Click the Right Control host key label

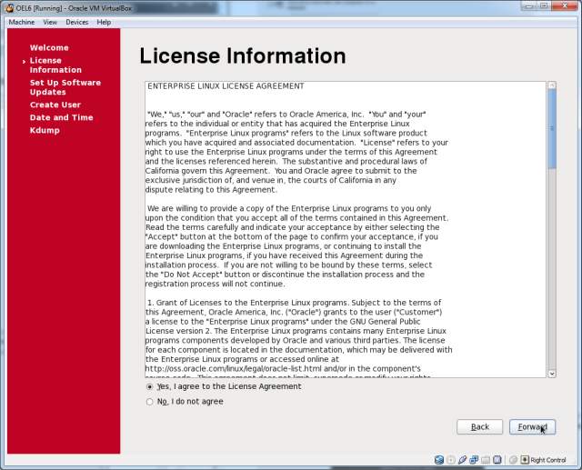[x=548, y=460]
